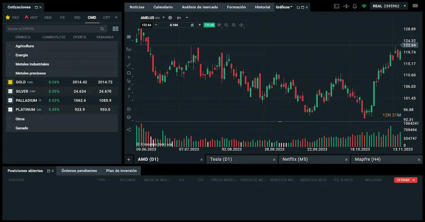Open the volume indicator icon
The image size is (425, 222).
(x=129, y=109)
